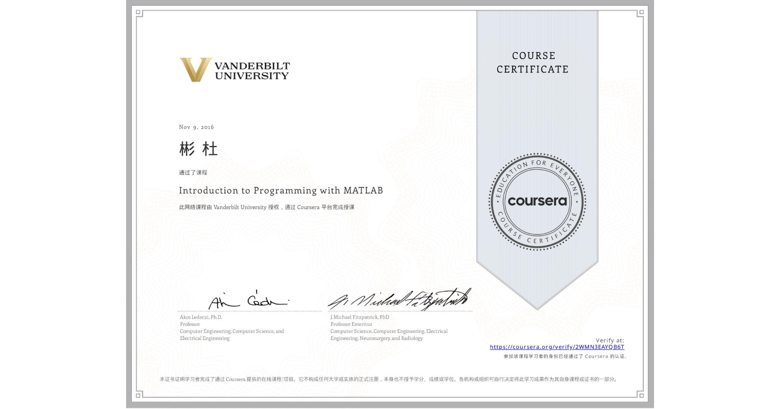Click the Professor Emeritus title
The height and width of the screenshot is (409, 781).
[351, 324]
